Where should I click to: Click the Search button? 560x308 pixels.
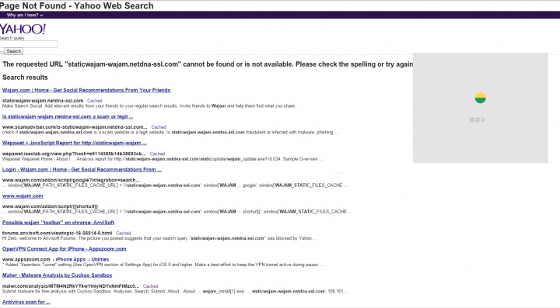coord(14,51)
